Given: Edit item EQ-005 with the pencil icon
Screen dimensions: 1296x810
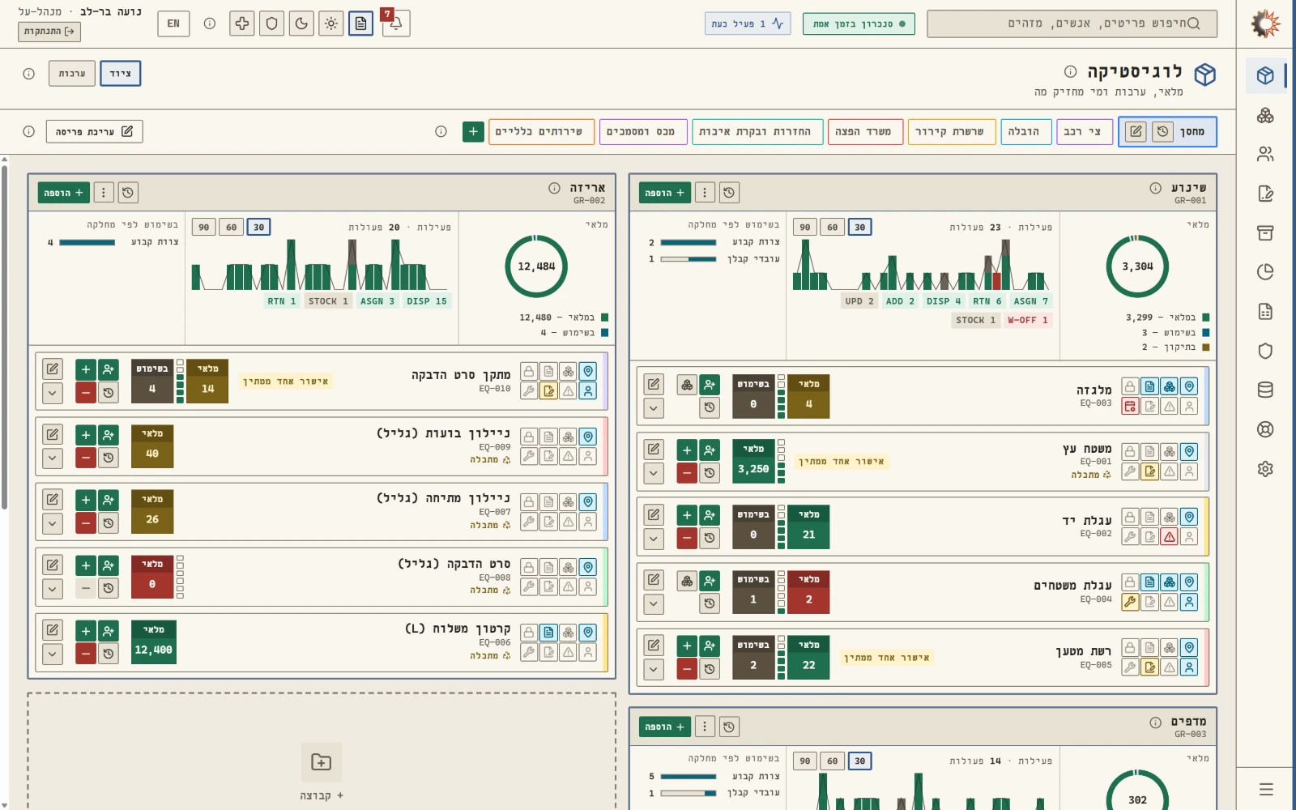Looking at the screenshot, I should click(x=654, y=645).
